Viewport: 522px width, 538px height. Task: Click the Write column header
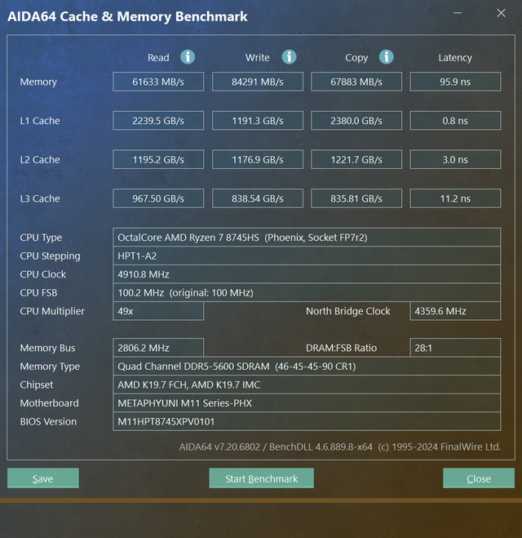(x=258, y=57)
